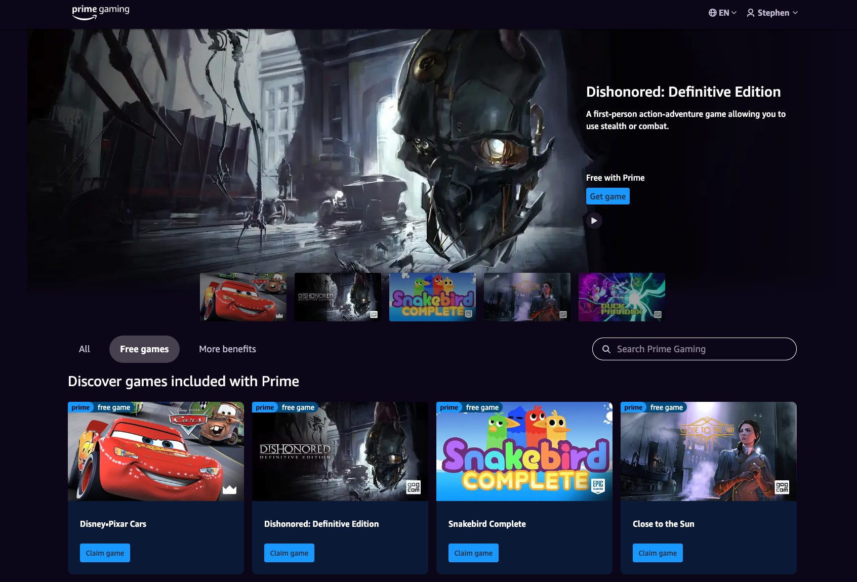
Task: Play the Dishonored trailer video
Action: (x=594, y=221)
